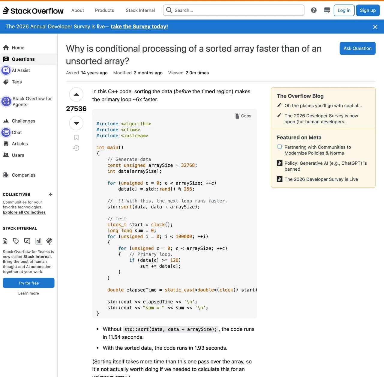
Task: Click the Companies building icon
Action: click(6, 175)
